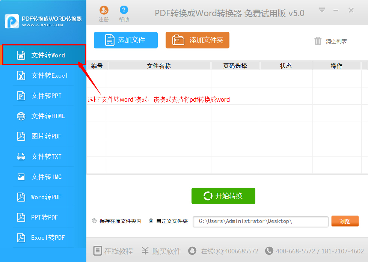Click the 页码选择 column header
Image resolution: width=368 pixels, height=262 pixels.
click(x=235, y=66)
